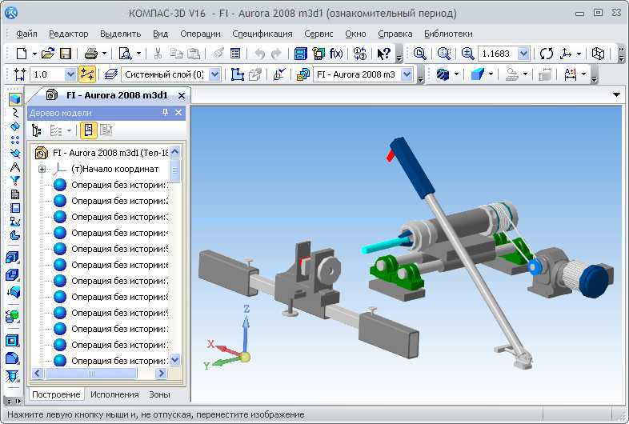
Task: Close the FI - Aurora 2008 m3d1 document tab
Action: (182, 95)
